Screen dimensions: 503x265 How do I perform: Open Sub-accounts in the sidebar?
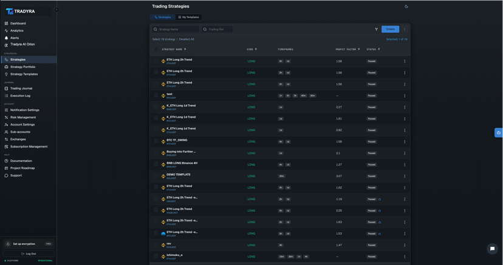20,132
